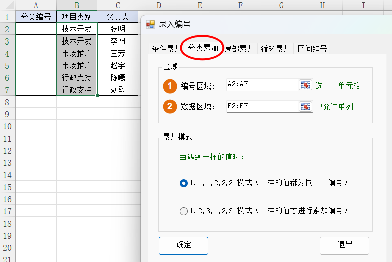Select the 1,2,3,1,2,3 模式 radio button
The image size is (392, 262).
pos(184,211)
